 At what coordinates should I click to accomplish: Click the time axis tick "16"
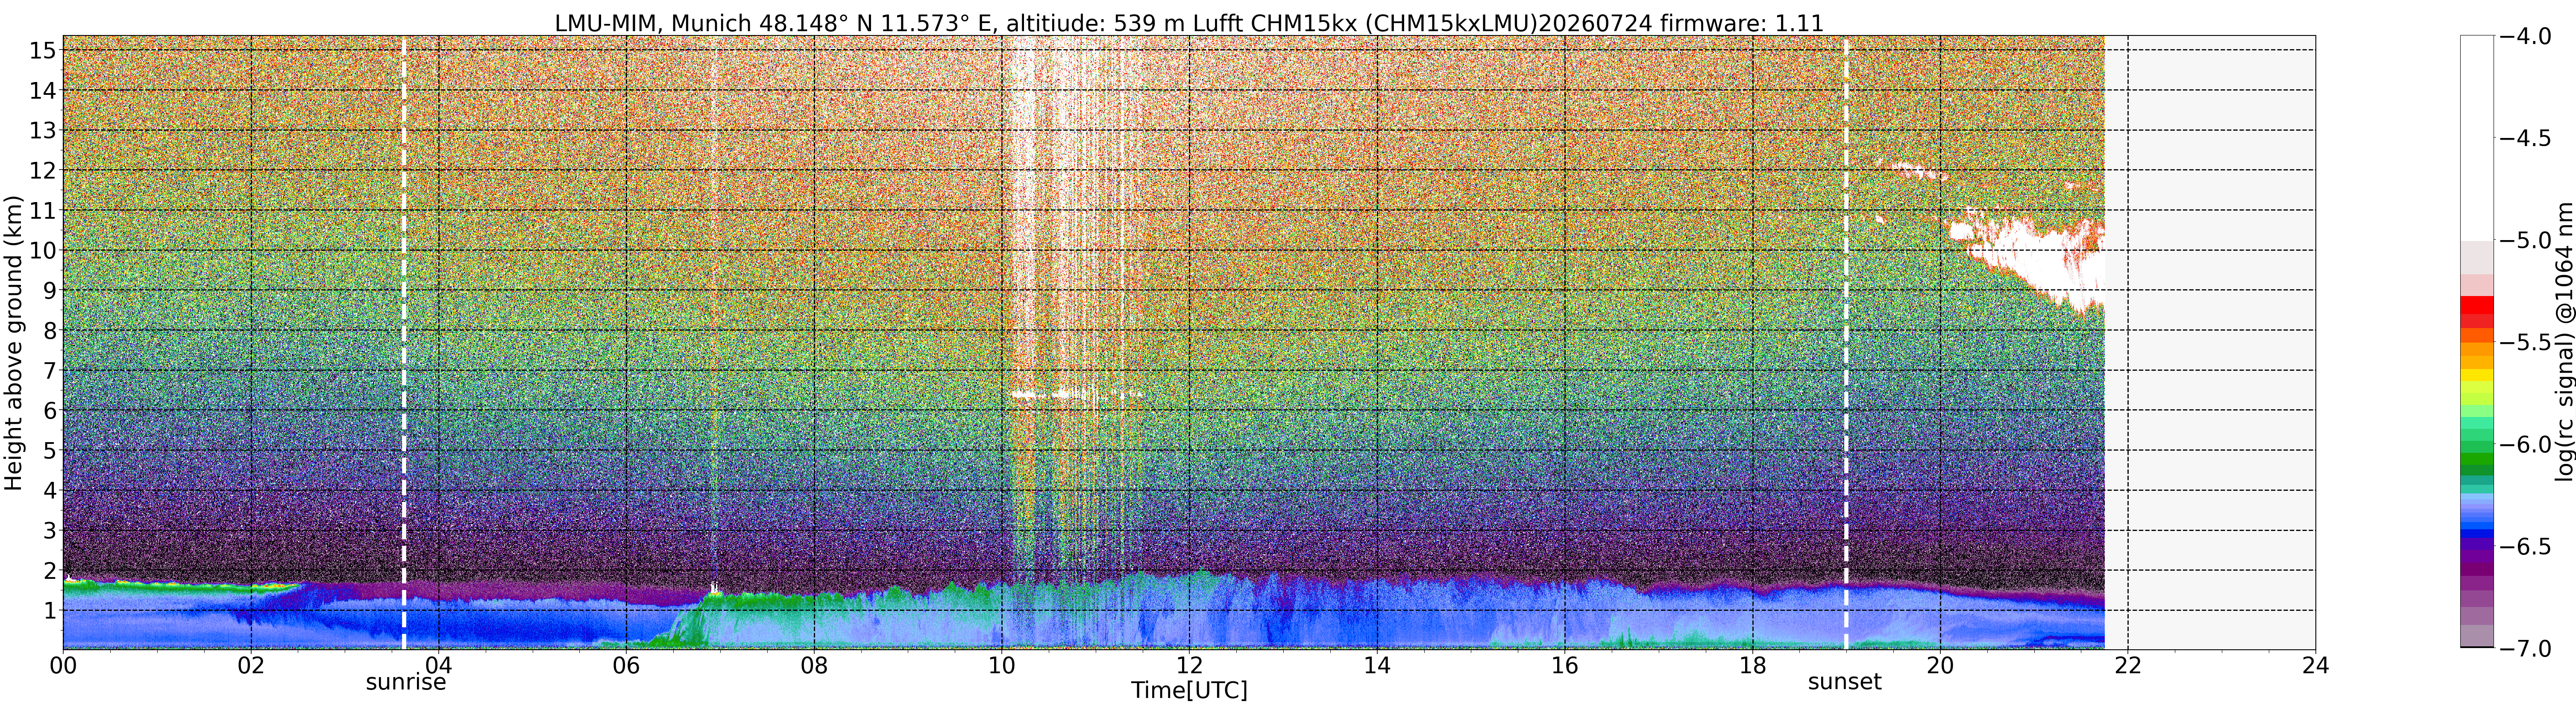[x=1565, y=666]
